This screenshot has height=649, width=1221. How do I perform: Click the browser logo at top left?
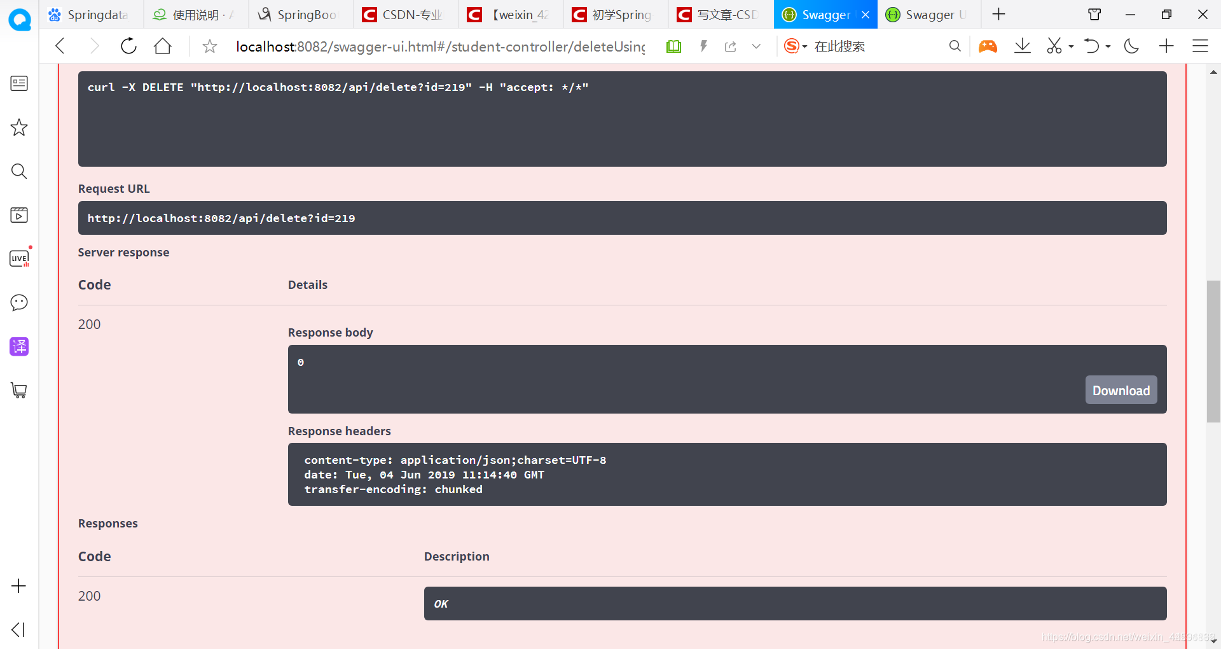[x=20, y=20]
